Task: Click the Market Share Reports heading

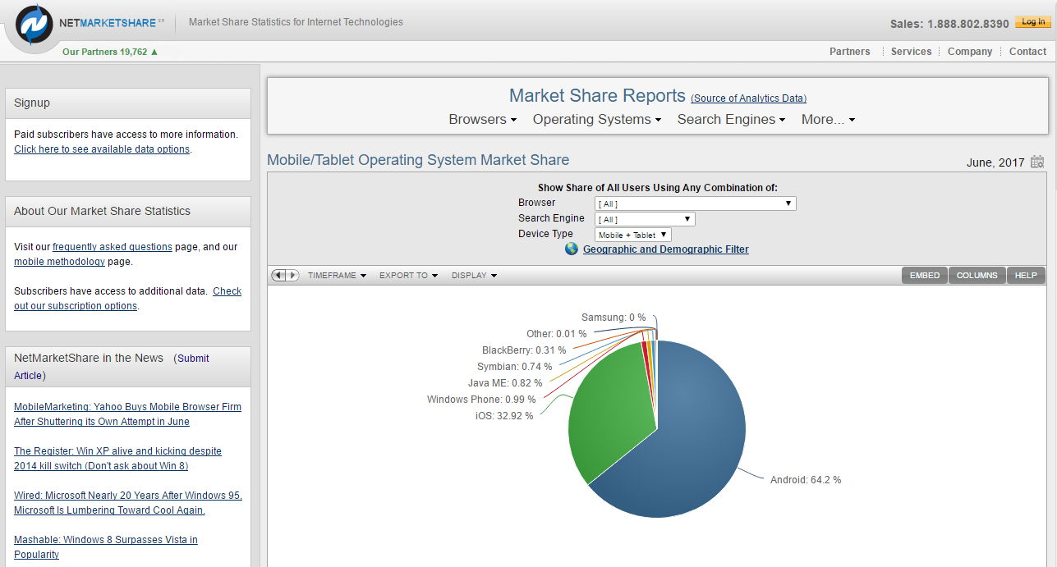Action: pyautogui.click(x=597, y=96)
